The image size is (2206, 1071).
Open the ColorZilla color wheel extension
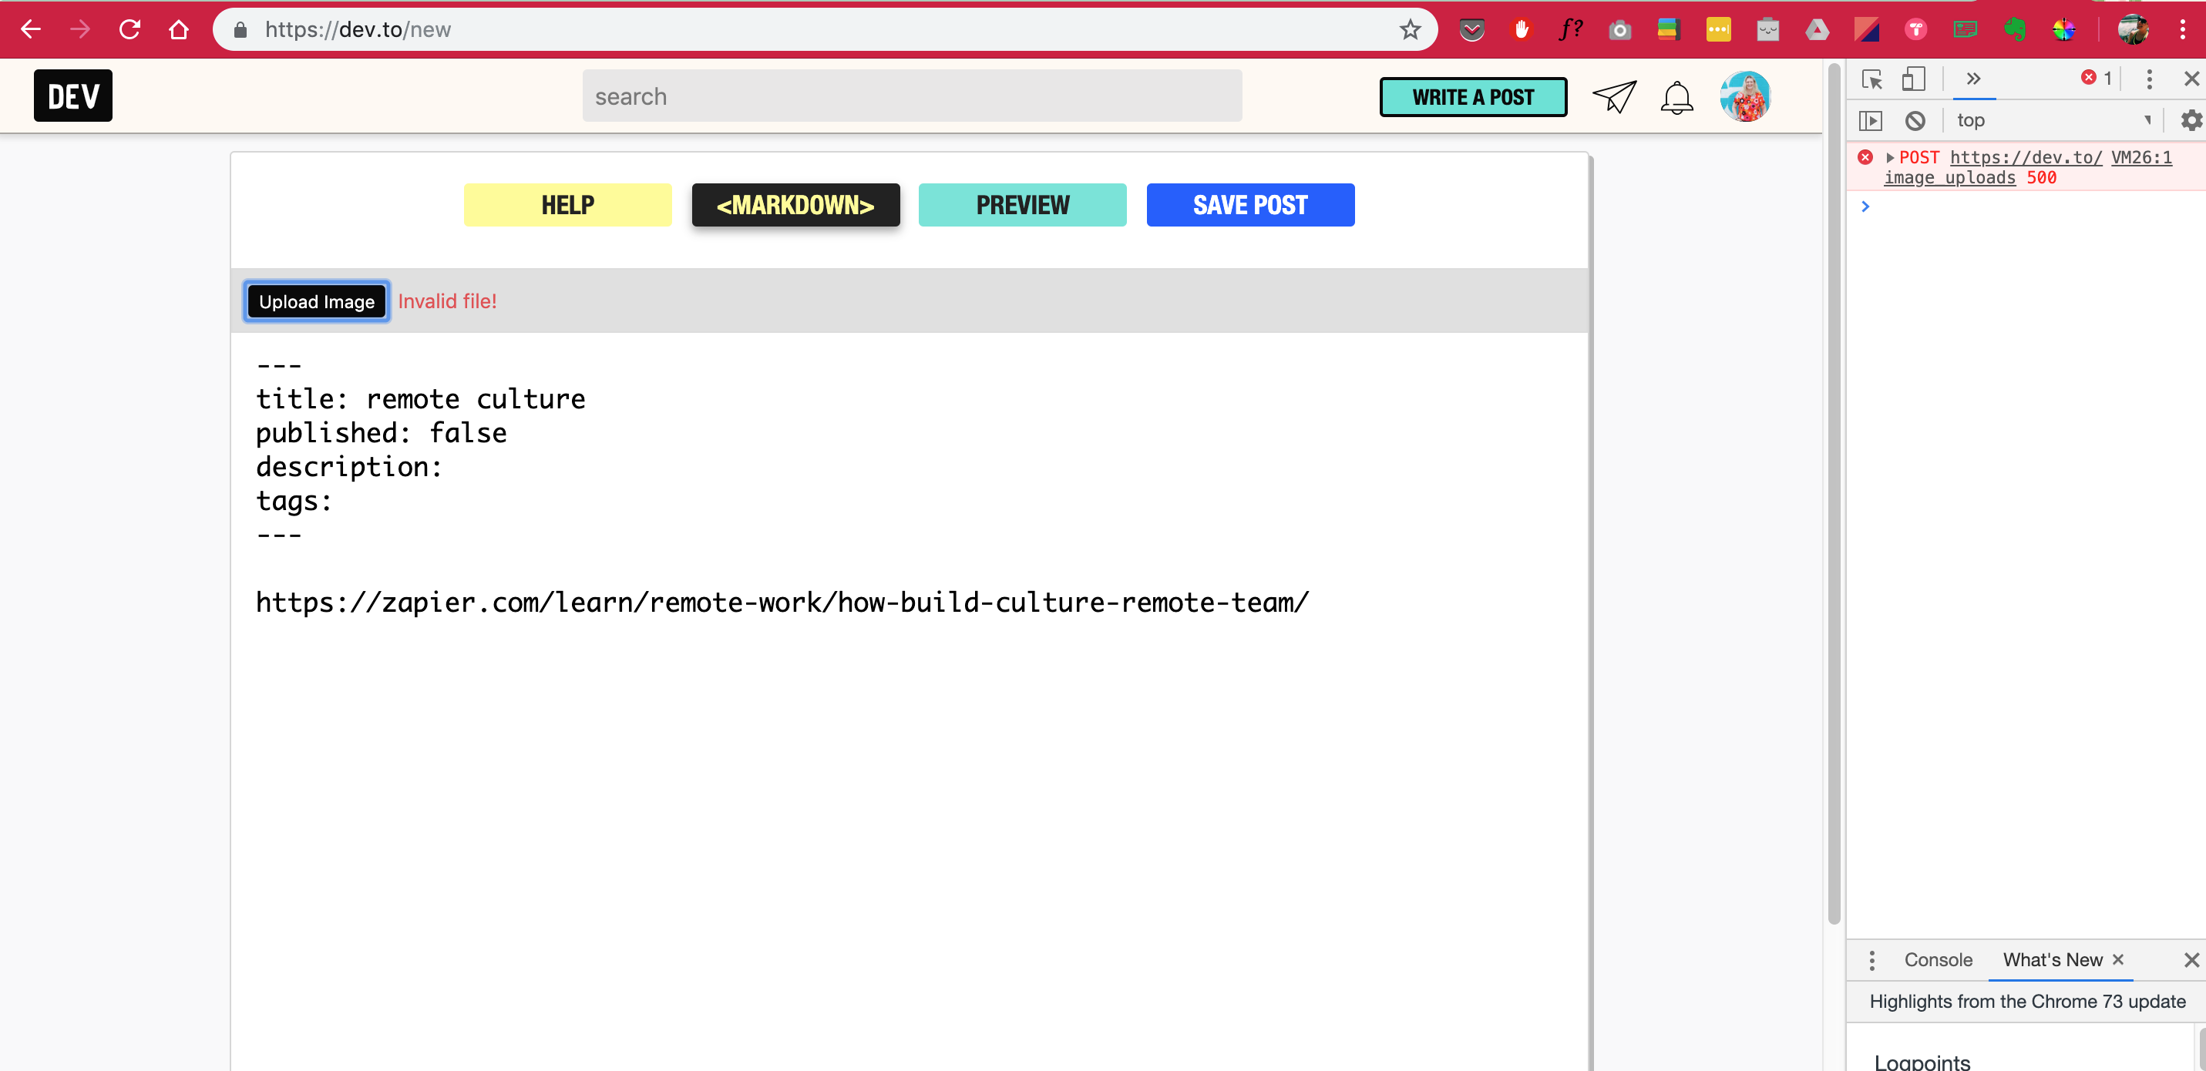click(2065, 29)
